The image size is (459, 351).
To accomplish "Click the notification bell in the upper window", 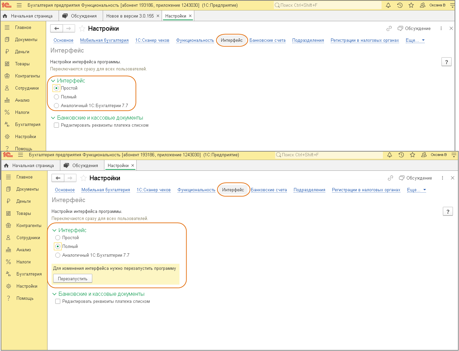I will click(388, 5).
